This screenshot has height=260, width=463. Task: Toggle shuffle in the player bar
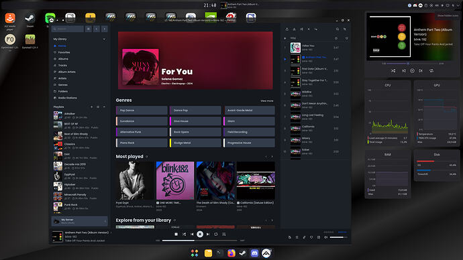click(x=184, y=234)
